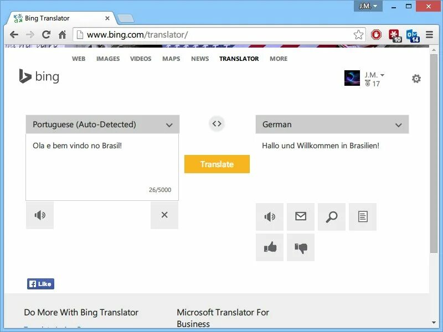Swap source and target languages
This screenshot has height=332, width=443.
pos(217,123)
